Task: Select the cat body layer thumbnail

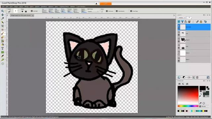Action: (x=183, y=46)
